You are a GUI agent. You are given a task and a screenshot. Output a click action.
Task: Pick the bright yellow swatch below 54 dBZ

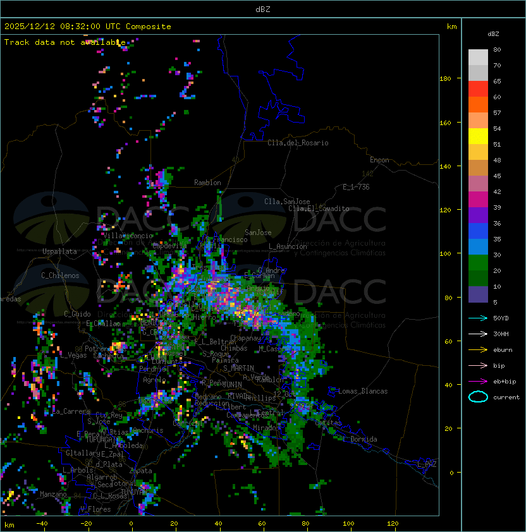click(478, 136)
